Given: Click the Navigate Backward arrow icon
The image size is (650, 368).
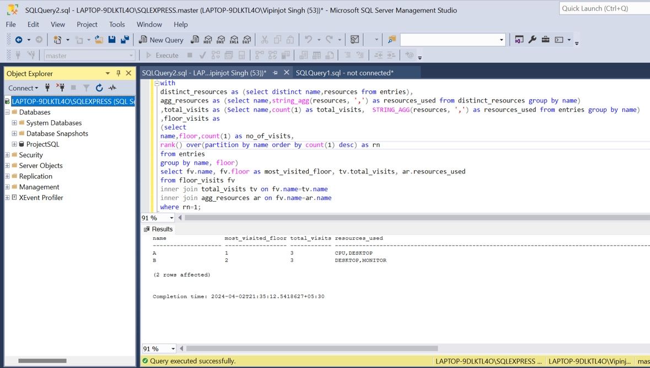Looking at the screenshot, I should (19, 40).
